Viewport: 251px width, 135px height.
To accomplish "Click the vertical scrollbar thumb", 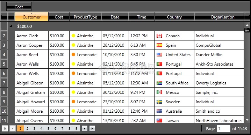I will [247, 30].
